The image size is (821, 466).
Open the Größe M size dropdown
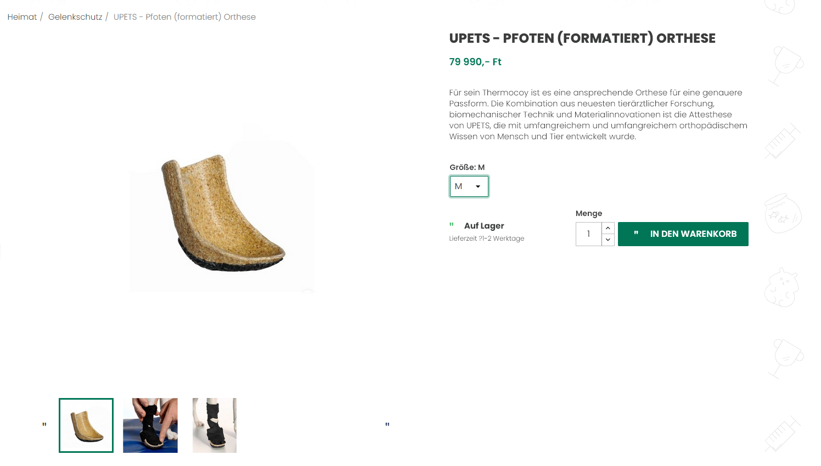pyautogui.click(x=469, y=186)
